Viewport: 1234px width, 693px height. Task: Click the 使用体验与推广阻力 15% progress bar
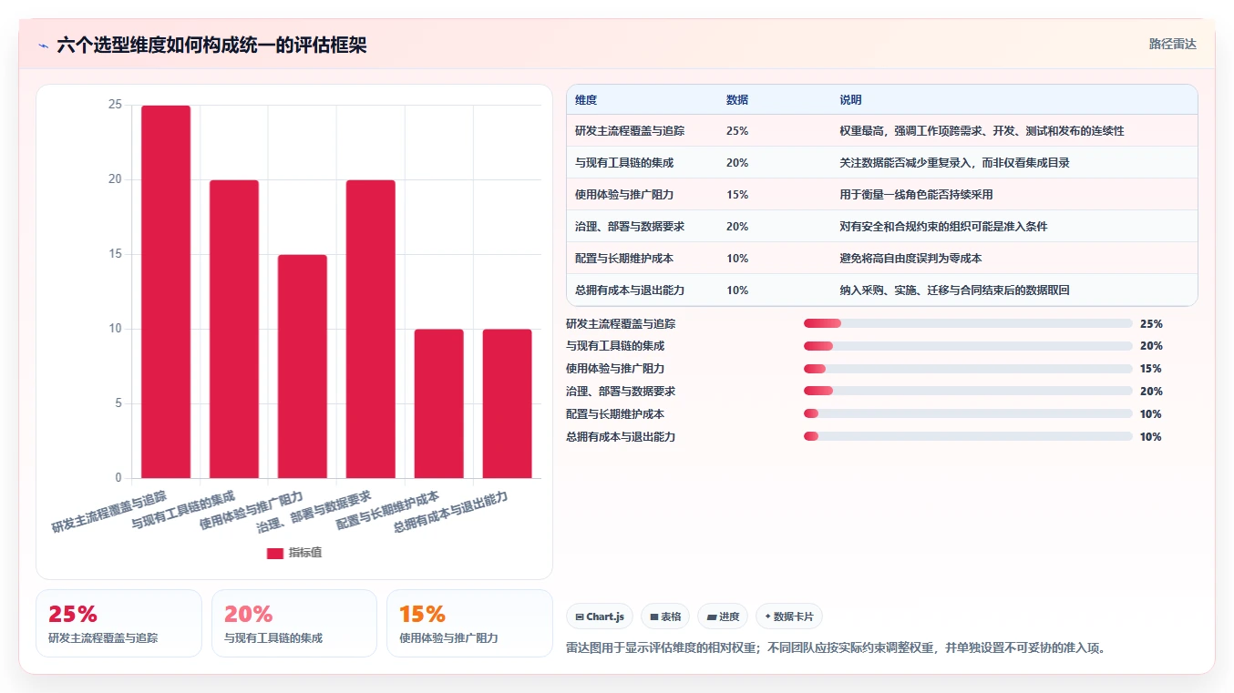click(x=968, y=369)
